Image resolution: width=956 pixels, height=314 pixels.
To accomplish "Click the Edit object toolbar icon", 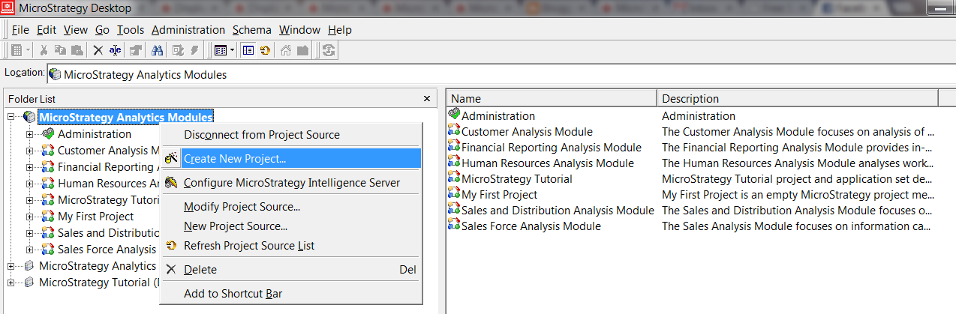I will coord(178,50).
